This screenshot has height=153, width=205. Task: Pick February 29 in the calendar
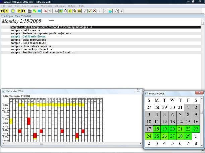point(188,136)
